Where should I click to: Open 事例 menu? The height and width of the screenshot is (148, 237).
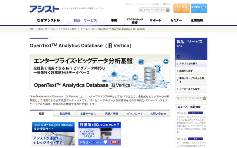click(x=114, y=20)
